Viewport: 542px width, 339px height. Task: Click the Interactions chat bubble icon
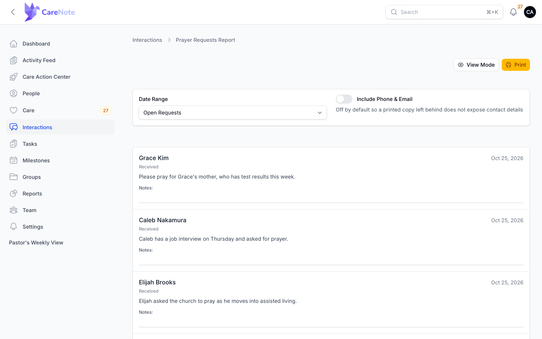pyautogui.click(x=14, y=127)
